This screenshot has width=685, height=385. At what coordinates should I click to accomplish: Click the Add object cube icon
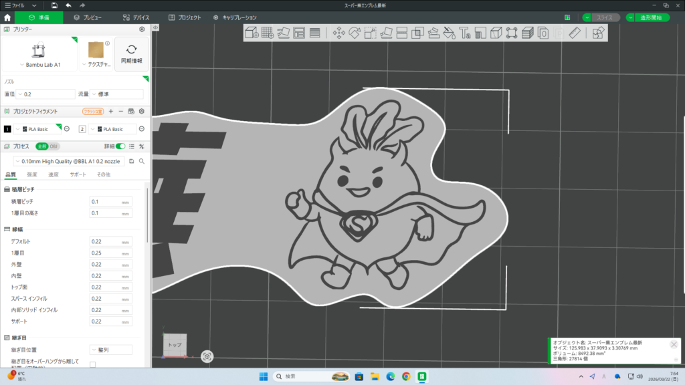[x=252, y=33]
